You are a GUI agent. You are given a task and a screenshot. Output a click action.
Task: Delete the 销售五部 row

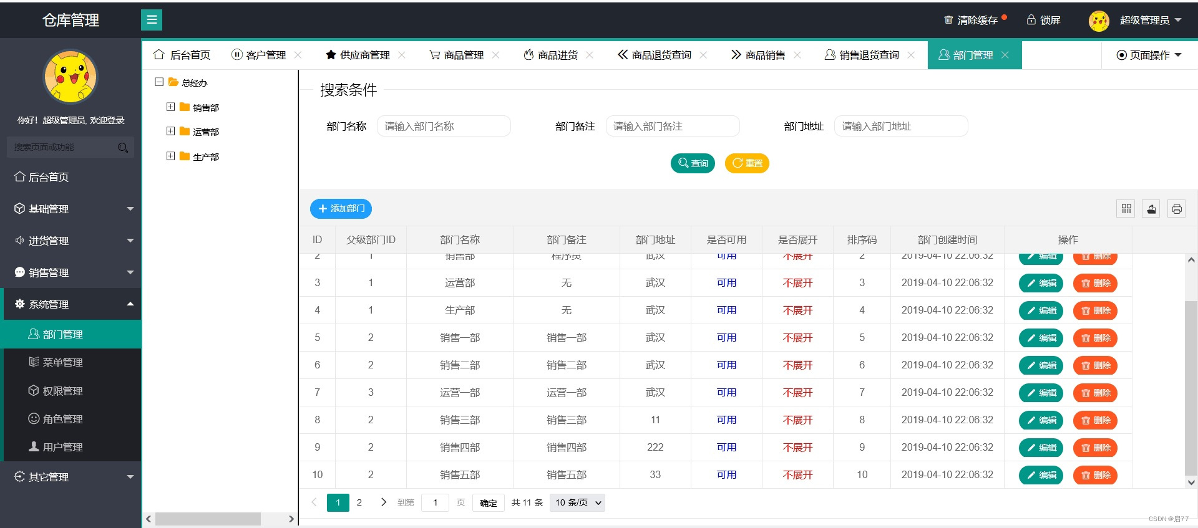coord(1095,475)
